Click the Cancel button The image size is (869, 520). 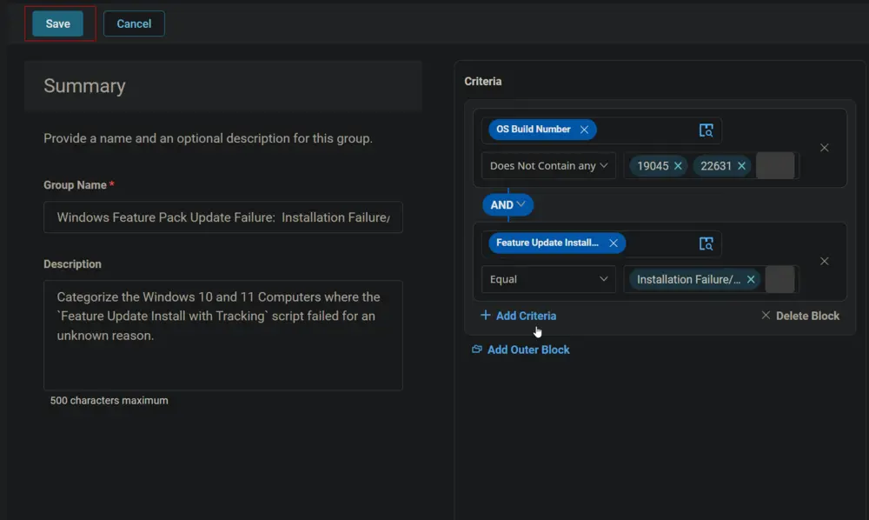click(134, 23)
